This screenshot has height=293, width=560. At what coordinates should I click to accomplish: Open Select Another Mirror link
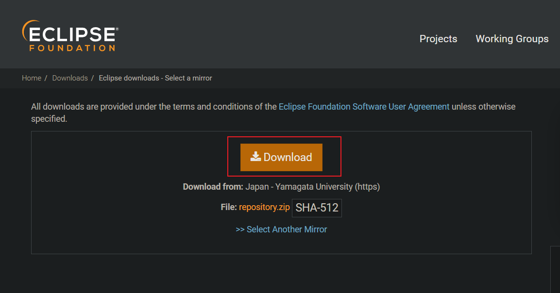click(282, 229)
